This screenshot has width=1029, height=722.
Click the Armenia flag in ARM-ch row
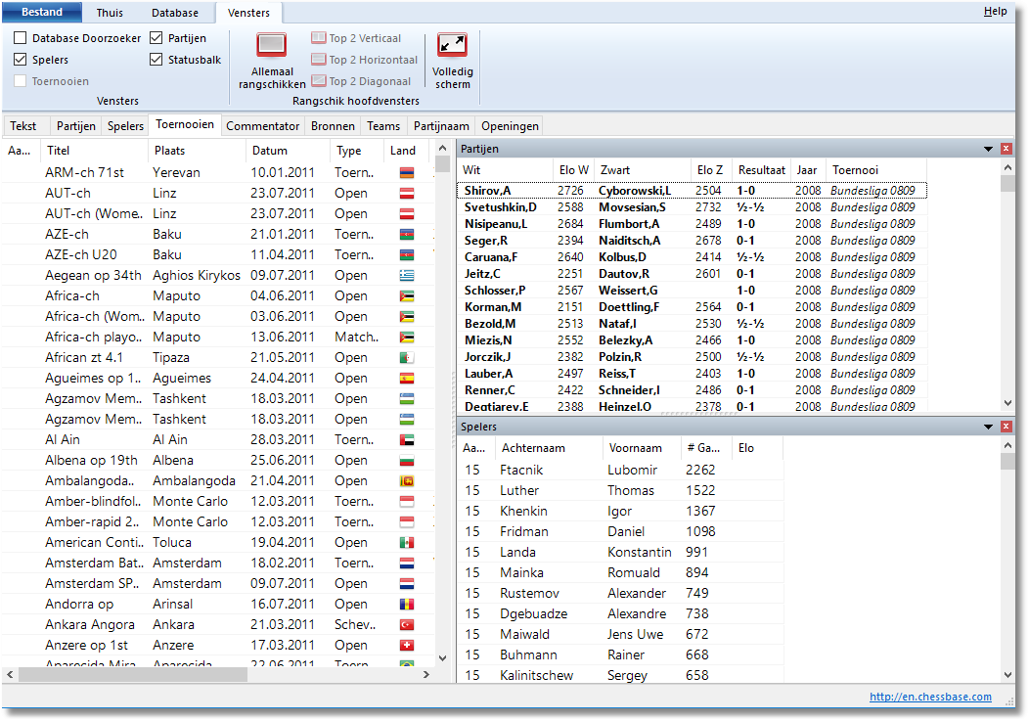(x=407, y=173)
